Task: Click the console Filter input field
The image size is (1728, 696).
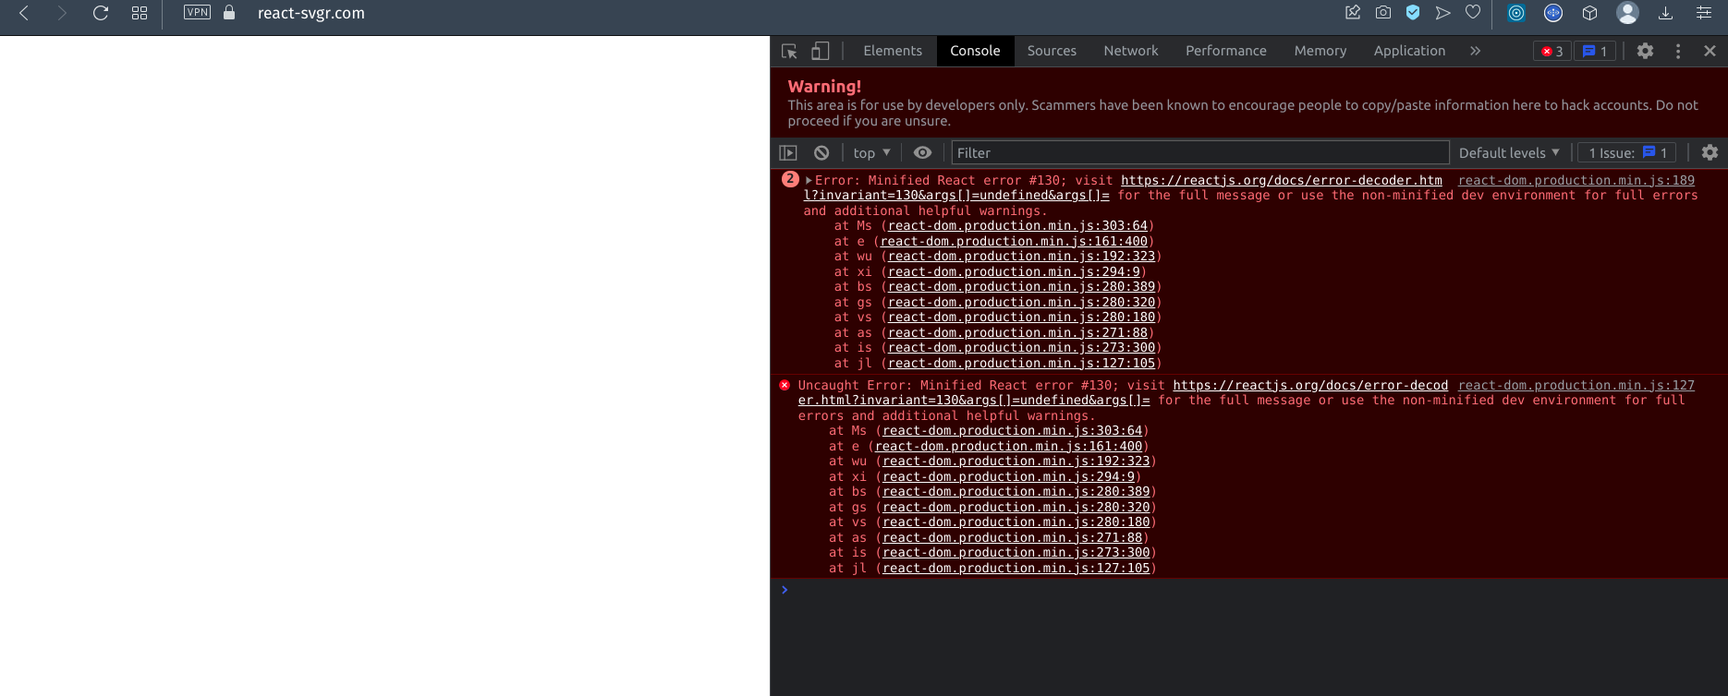Action: click(x=1200, y=152)
